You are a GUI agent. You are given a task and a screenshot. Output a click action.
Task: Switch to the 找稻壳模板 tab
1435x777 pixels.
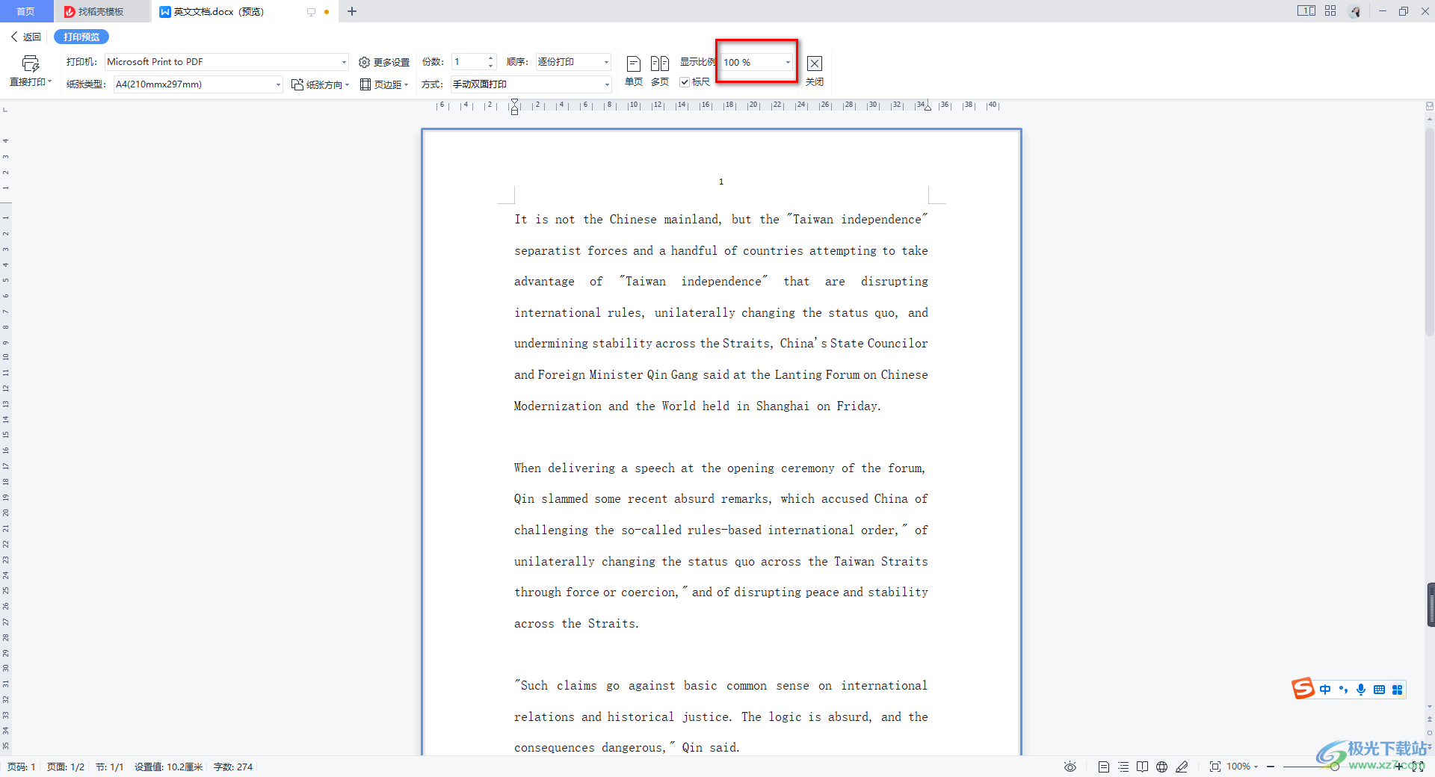click(102, 11)
